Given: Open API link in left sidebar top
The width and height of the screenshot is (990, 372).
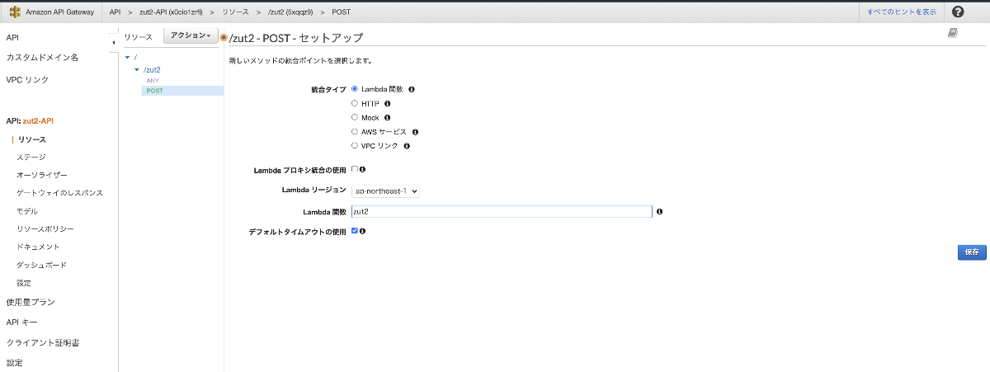Looking at the screenshot, I should click(x=12, y=38).
